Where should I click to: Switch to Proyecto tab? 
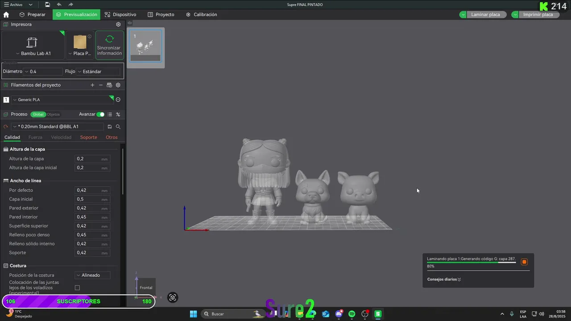(x=161, y=15)
